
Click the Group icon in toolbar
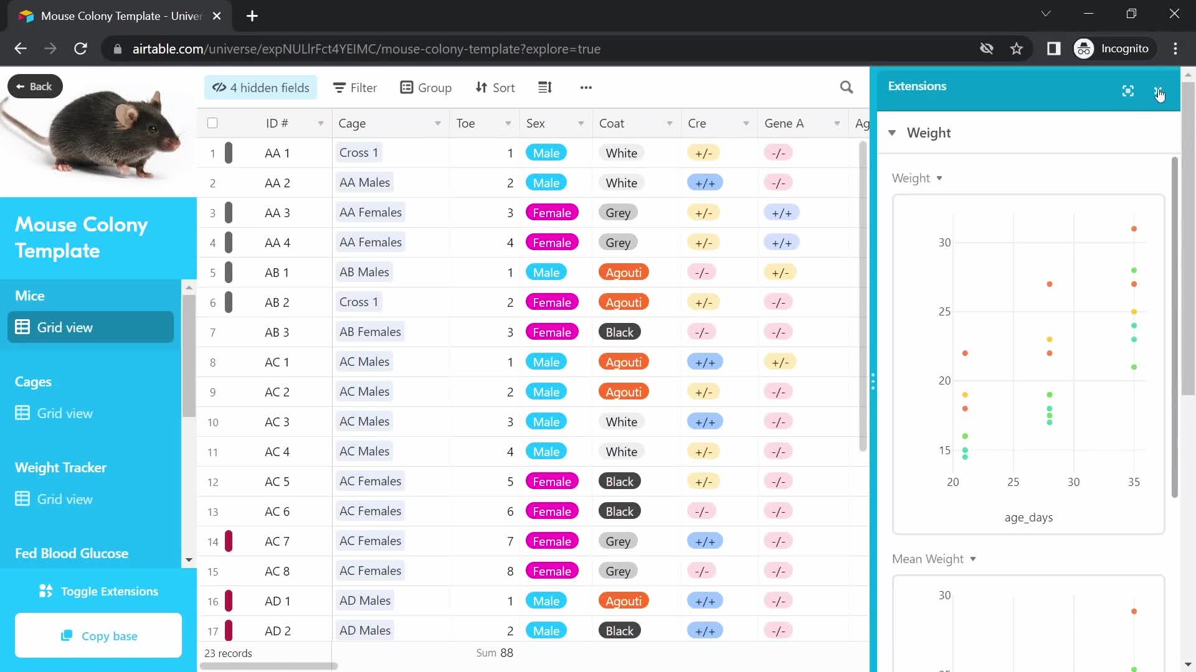425,87
